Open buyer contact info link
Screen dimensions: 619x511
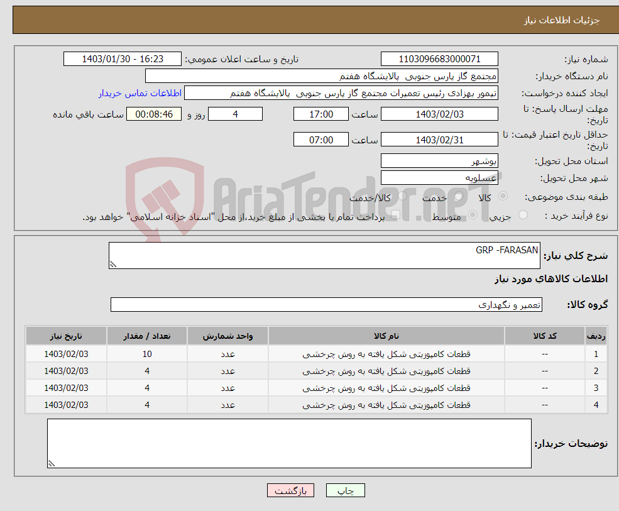(x=140, y=93)
